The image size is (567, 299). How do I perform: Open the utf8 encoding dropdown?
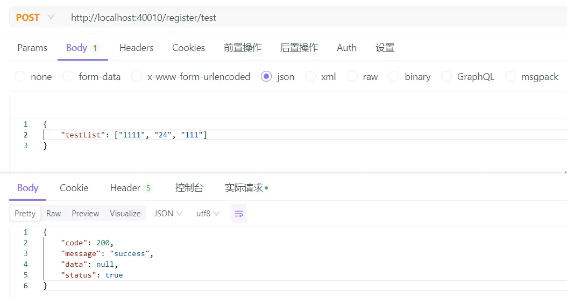pyautogui.click(x=208, y=214)
